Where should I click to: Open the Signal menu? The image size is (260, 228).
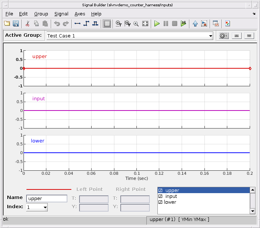pos(61,14)
